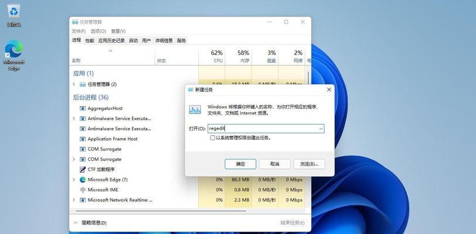
Task: Click the 结束任务(E) button
Action: click(293, 223)
